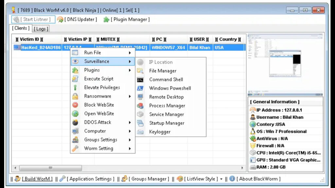Click the Execute Script icon in context menu
335x188 pixels.
tap(75, 79)
